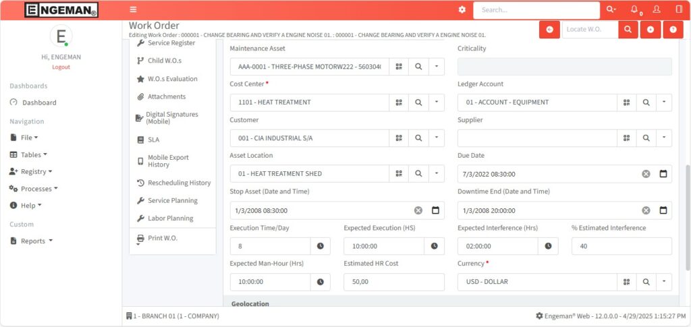
Task: Click the red help question mark button
Action: (672, 30)
